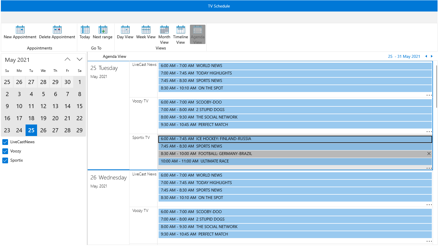This screenshot has width=439, height=247.
Task: Select Tuesday Sportix TV resource label
Action: tap(141, 138)
